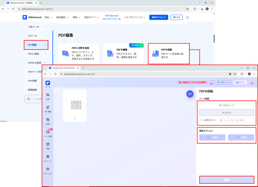Click the bottom 回転 apply button
Screen dimensions: 258x187
[x=227, y=180]
